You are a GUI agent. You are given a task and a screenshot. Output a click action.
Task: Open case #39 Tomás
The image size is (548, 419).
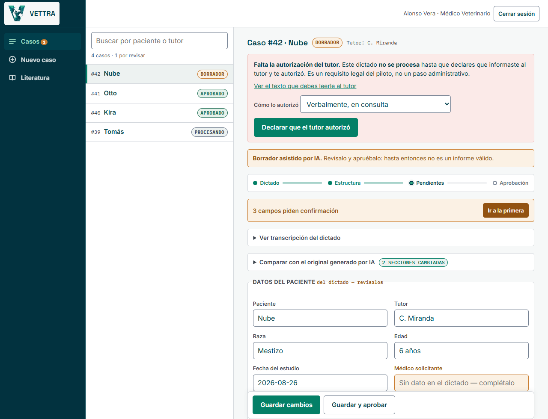tap(159, 132)
